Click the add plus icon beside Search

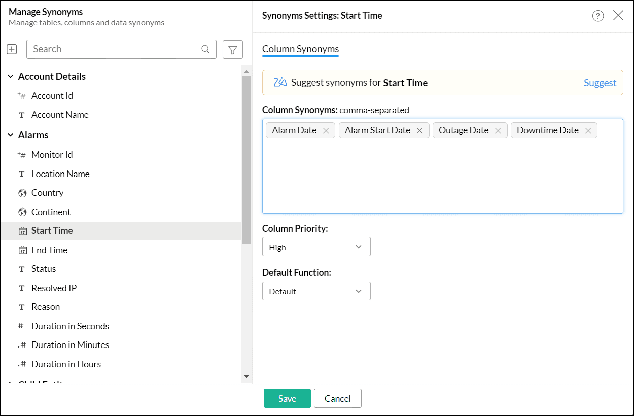12,49
